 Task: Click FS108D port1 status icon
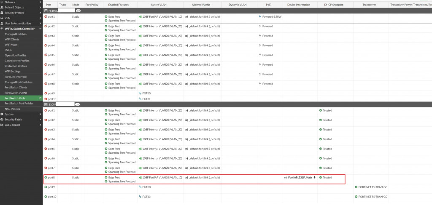click(x=46, y=16)
